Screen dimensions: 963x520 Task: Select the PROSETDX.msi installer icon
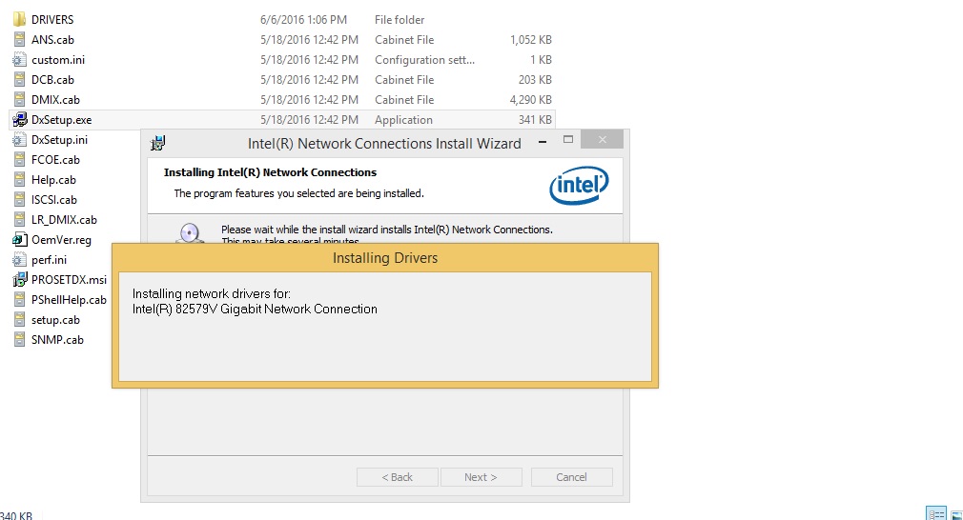click(x=19, y=280)
